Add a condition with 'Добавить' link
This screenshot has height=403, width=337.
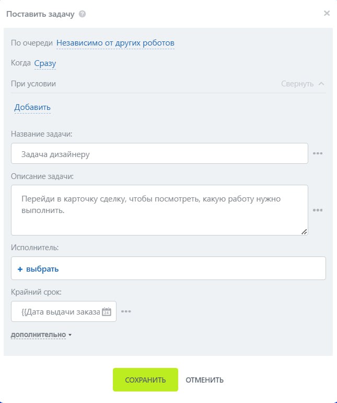click(x=32, y=107)
